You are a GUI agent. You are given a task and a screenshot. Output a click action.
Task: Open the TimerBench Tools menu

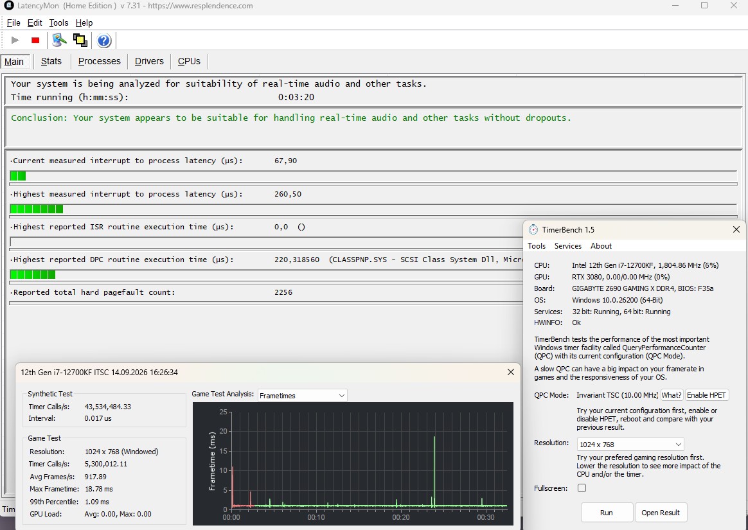536,246
